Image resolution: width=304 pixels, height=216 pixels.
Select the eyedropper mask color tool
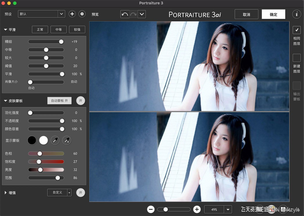(x=55, y=140)
